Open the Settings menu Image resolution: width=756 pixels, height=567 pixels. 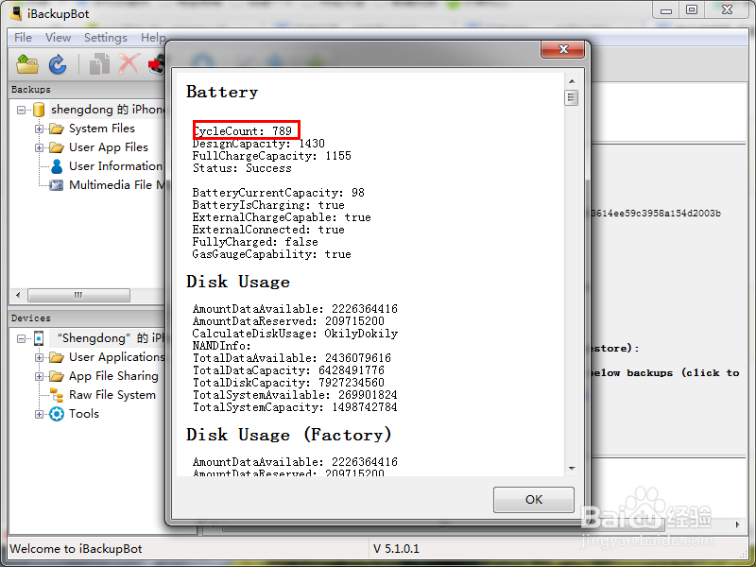point(106,38)
